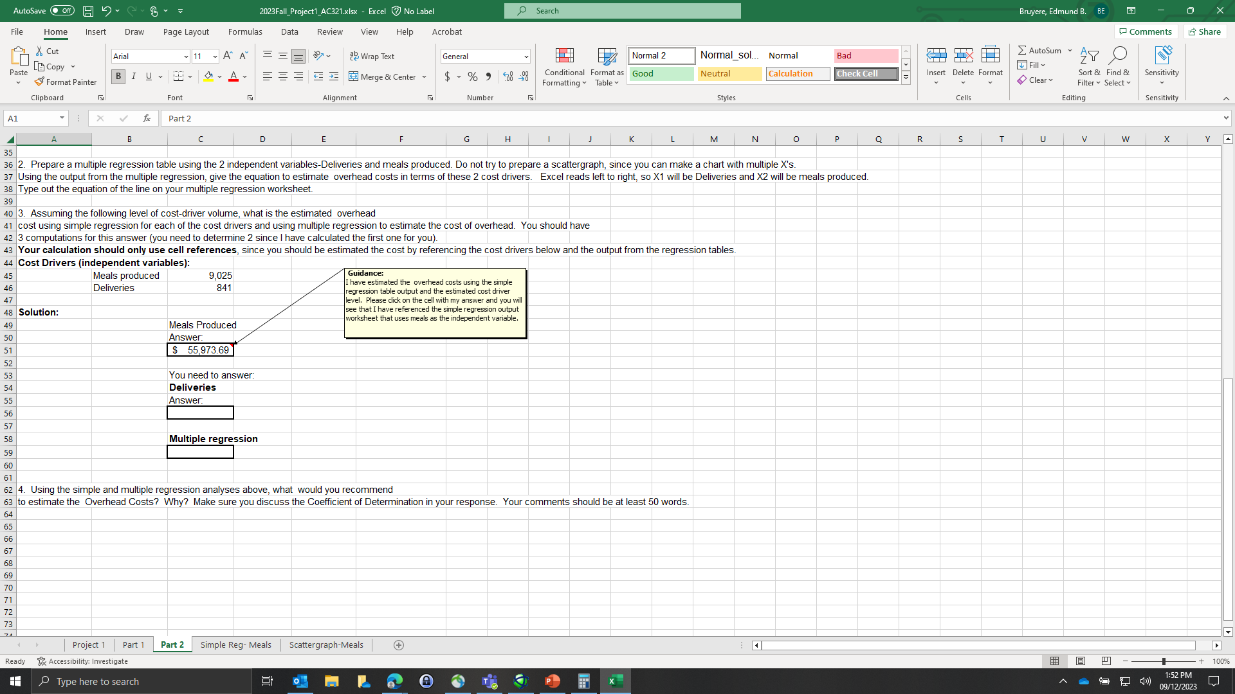Open the Formulas ribbon tab
This screenshot has width=1235, height=694.
245,31
